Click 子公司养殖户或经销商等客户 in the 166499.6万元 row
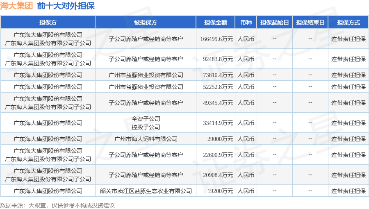The image size is (369, 209). click(x=146, y=39)
